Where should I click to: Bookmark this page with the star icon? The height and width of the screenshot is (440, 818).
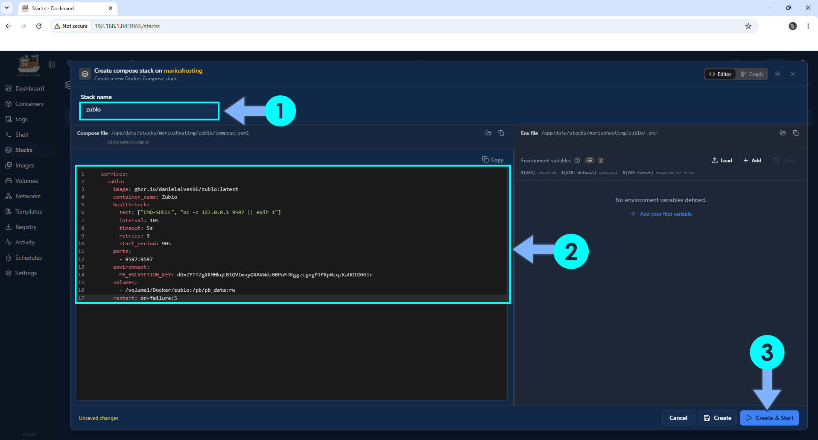748,26
